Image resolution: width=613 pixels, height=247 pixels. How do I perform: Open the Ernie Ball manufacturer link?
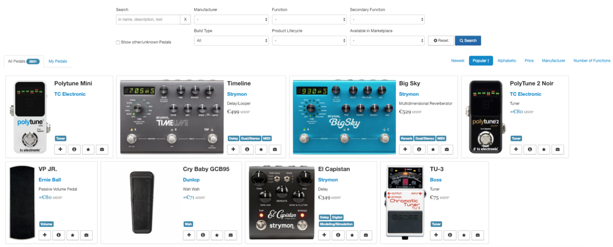point(50,180)
